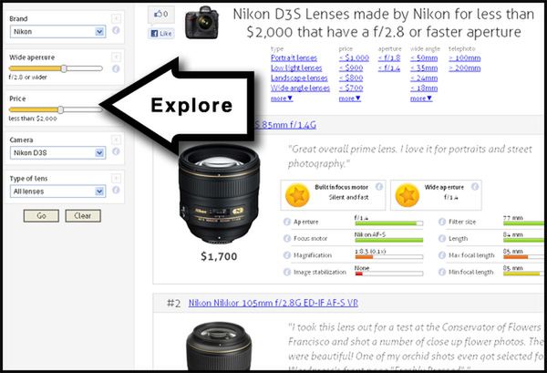Expand more under the type column
This screenshot has width=547, height=373.
(282, 98)
